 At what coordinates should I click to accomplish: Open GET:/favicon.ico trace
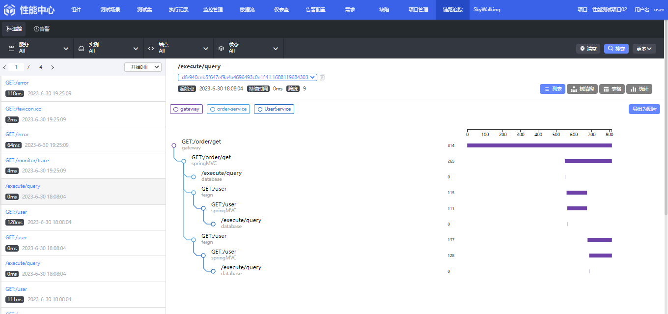coord(83,114)
